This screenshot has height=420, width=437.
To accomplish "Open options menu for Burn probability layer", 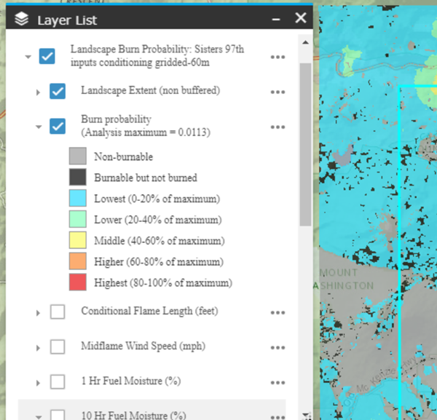I will point(277,127).
